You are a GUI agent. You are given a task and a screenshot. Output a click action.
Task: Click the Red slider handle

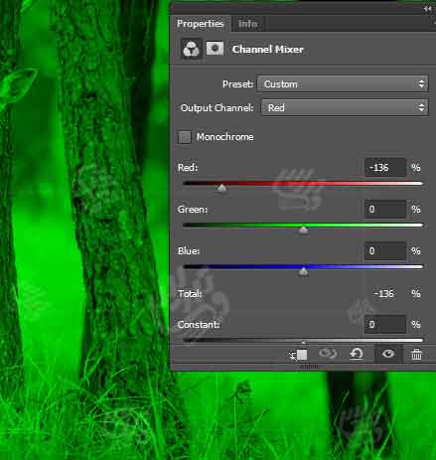click(x=221, y=188)
